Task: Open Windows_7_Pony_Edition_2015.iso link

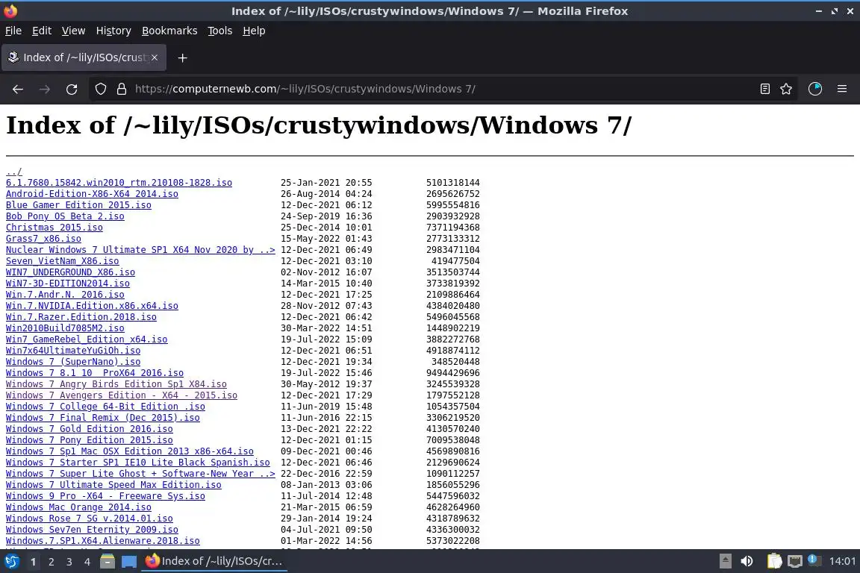Action: click(90, 440)
